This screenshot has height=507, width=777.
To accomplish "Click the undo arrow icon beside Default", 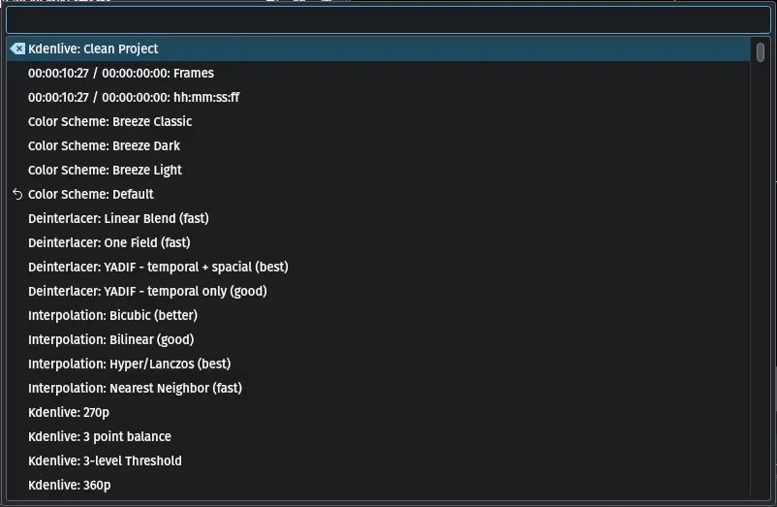I will (x=17, y=194).
